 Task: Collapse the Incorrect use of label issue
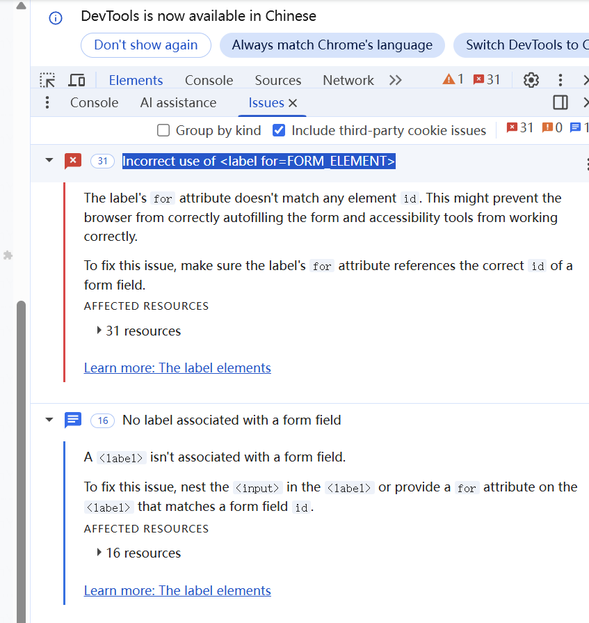coord(49,161)
